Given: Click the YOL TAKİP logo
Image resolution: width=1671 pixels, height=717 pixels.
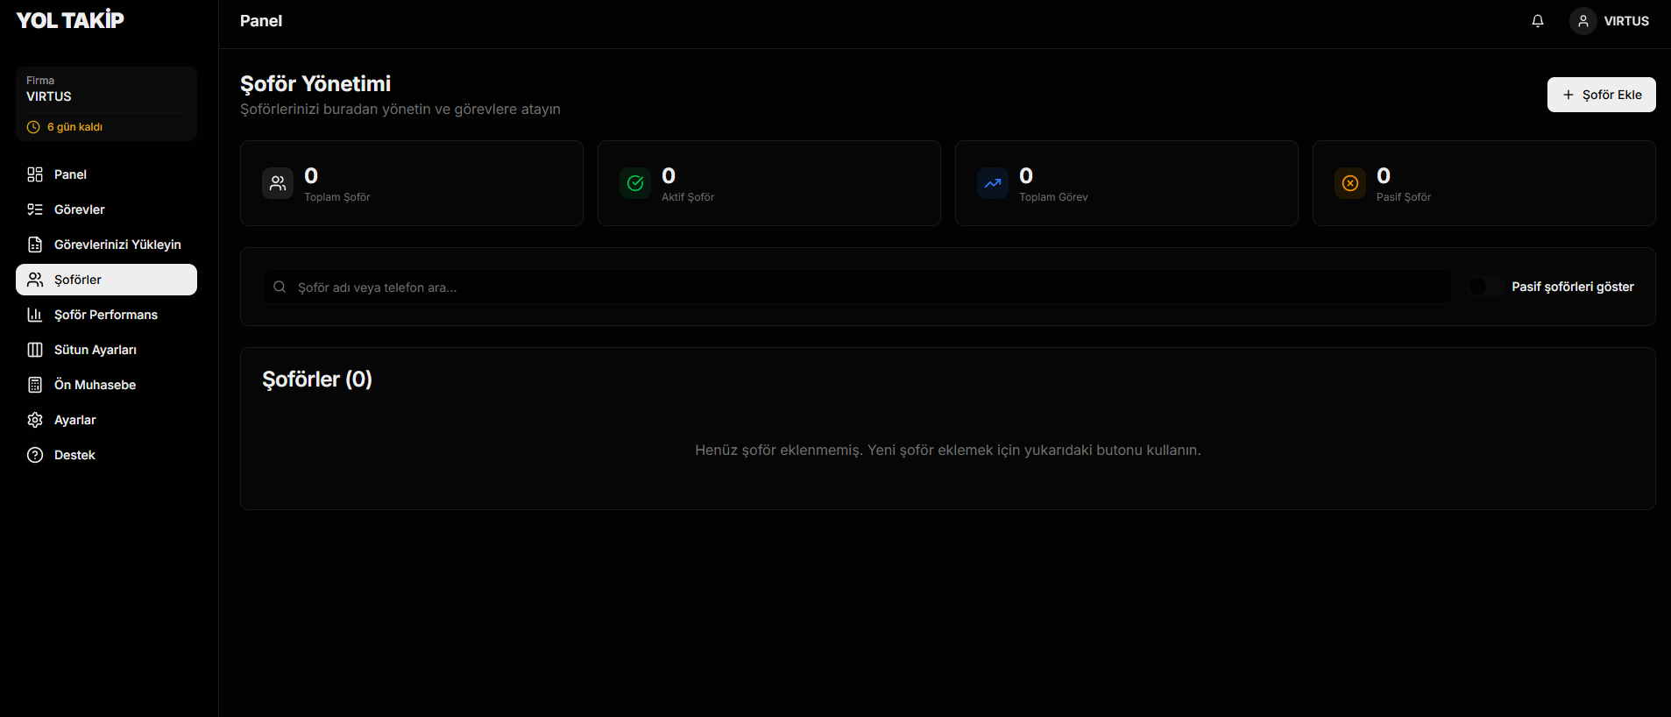Looking at the screenshot, I should coord(70,20).
